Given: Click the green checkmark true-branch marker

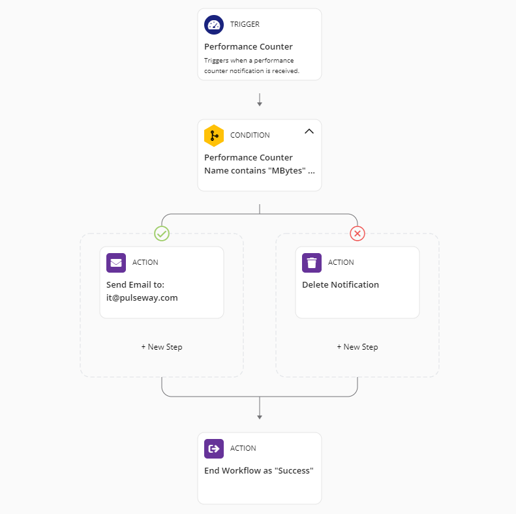Looking at the screenshot, I should [162, 233].
